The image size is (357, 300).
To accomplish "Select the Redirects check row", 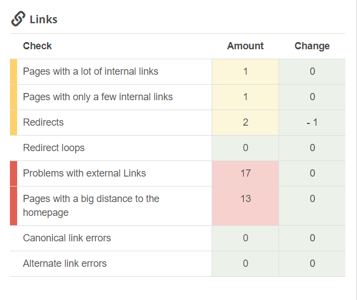I will click(x=43, y=122).
